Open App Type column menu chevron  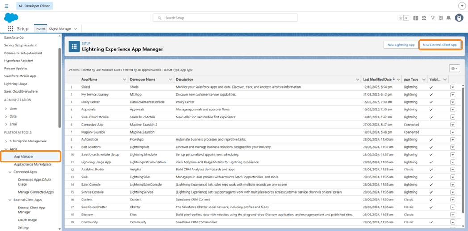click(423, 79)
